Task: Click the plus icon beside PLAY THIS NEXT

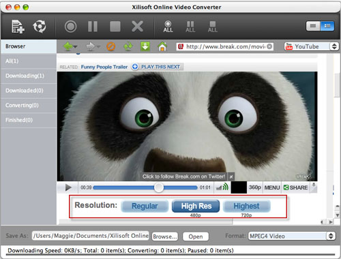Action: tap(135, 67)
